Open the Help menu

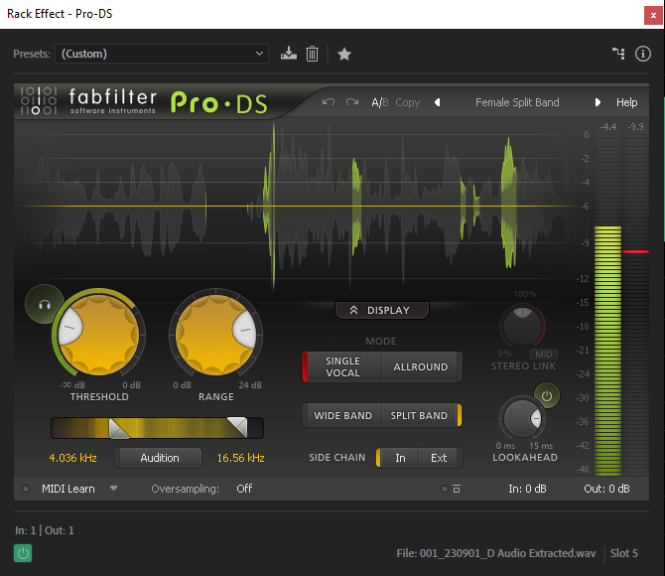coord(626,102)
